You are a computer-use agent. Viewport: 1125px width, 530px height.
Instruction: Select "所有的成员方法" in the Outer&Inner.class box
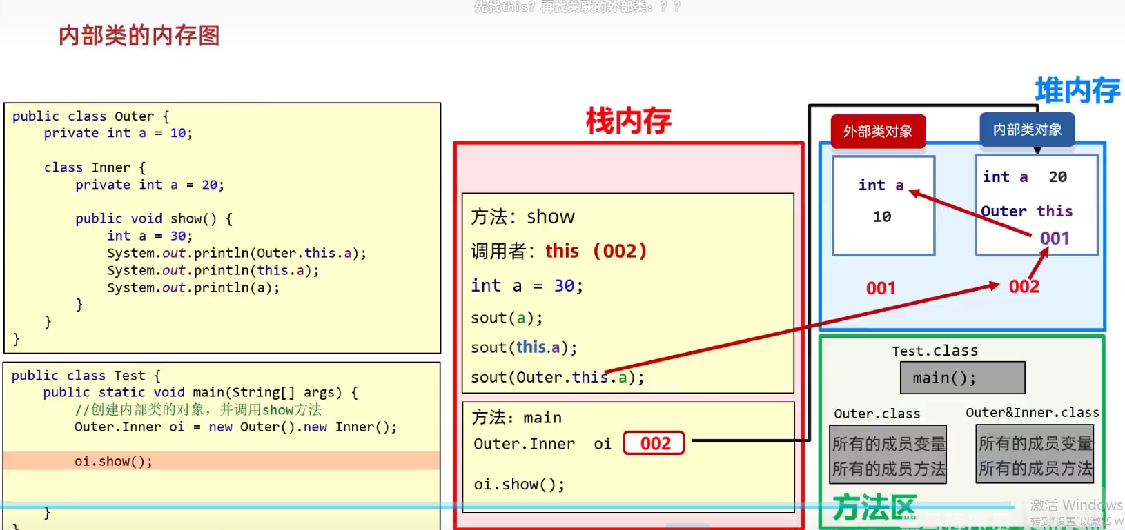click(1036, 469)
